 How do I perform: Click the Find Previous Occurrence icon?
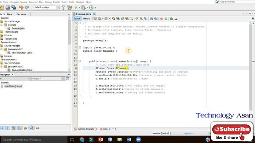pyautogui.click(x=118, y=19)
